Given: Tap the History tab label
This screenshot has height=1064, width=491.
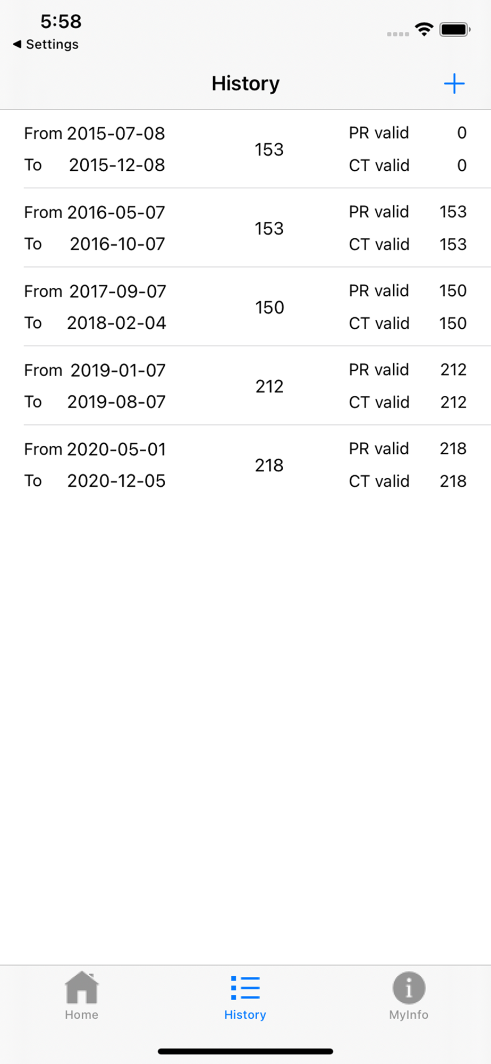Looking at the screenshot, I should [245, 1015].
